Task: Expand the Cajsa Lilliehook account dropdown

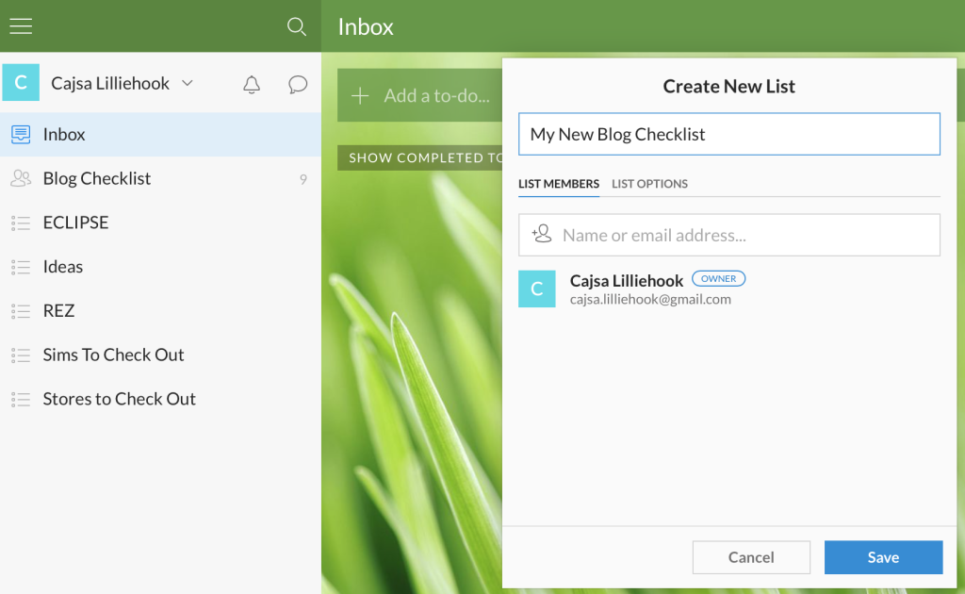Action: (x=187, y=83)
